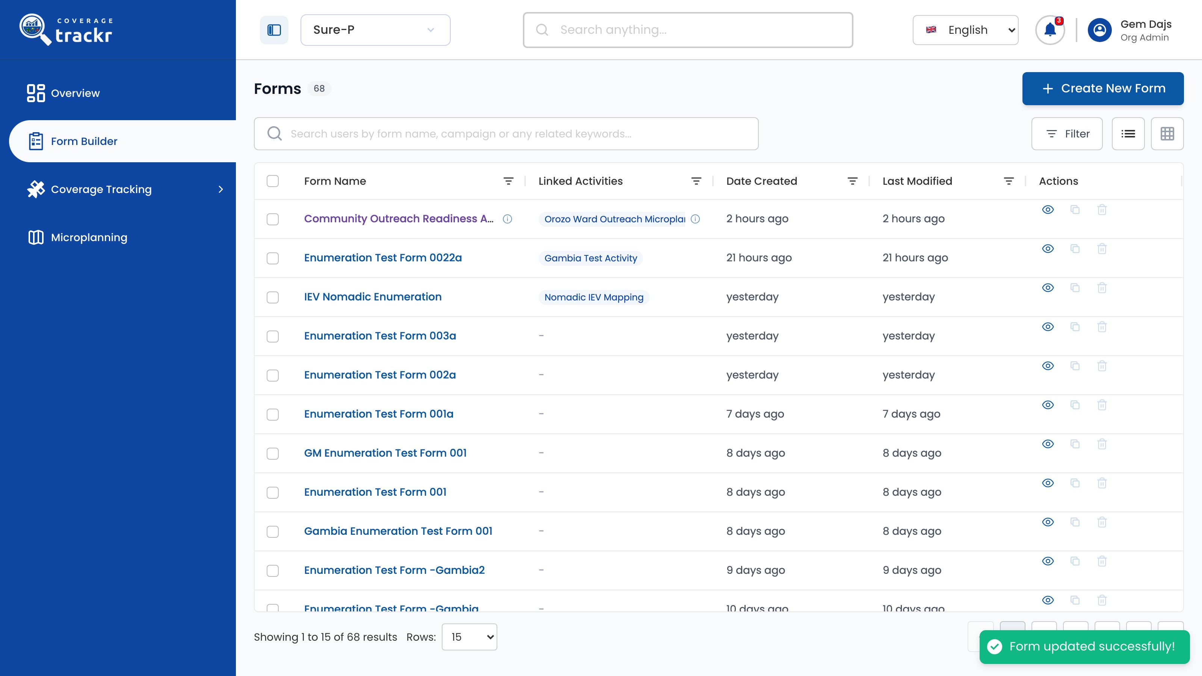Delete the Community Outreach Readiness form

tap(1102, 210)
